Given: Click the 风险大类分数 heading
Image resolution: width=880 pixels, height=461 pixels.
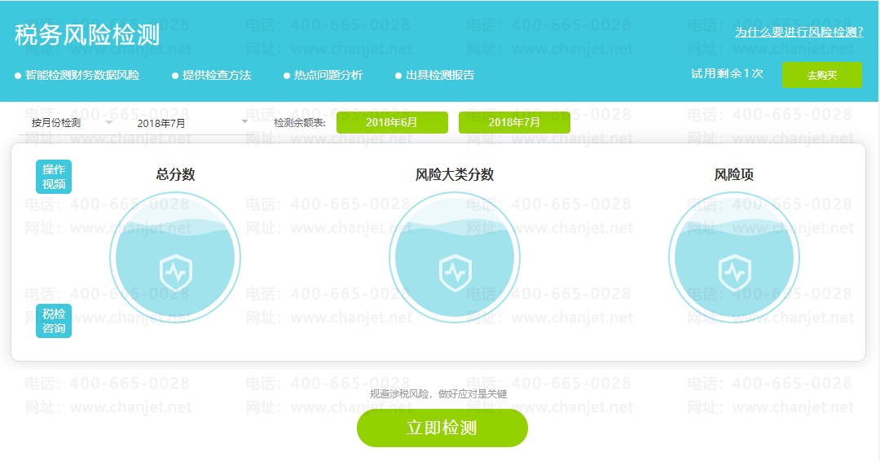Looking at the screenshot, I should tap(455, 174).
